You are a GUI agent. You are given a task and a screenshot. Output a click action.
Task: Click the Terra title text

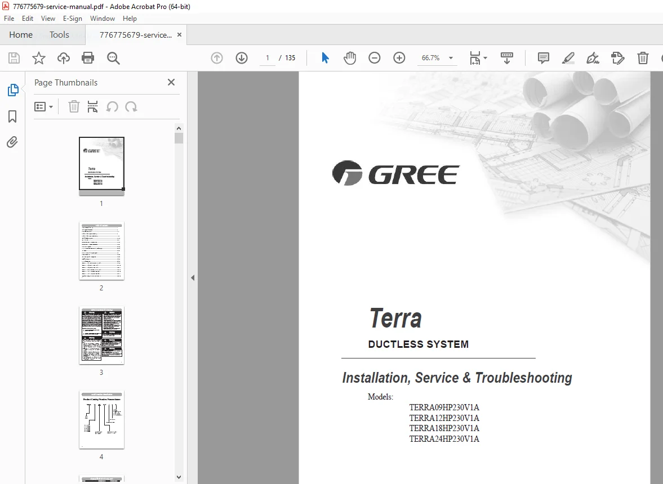tap(396, 318)
